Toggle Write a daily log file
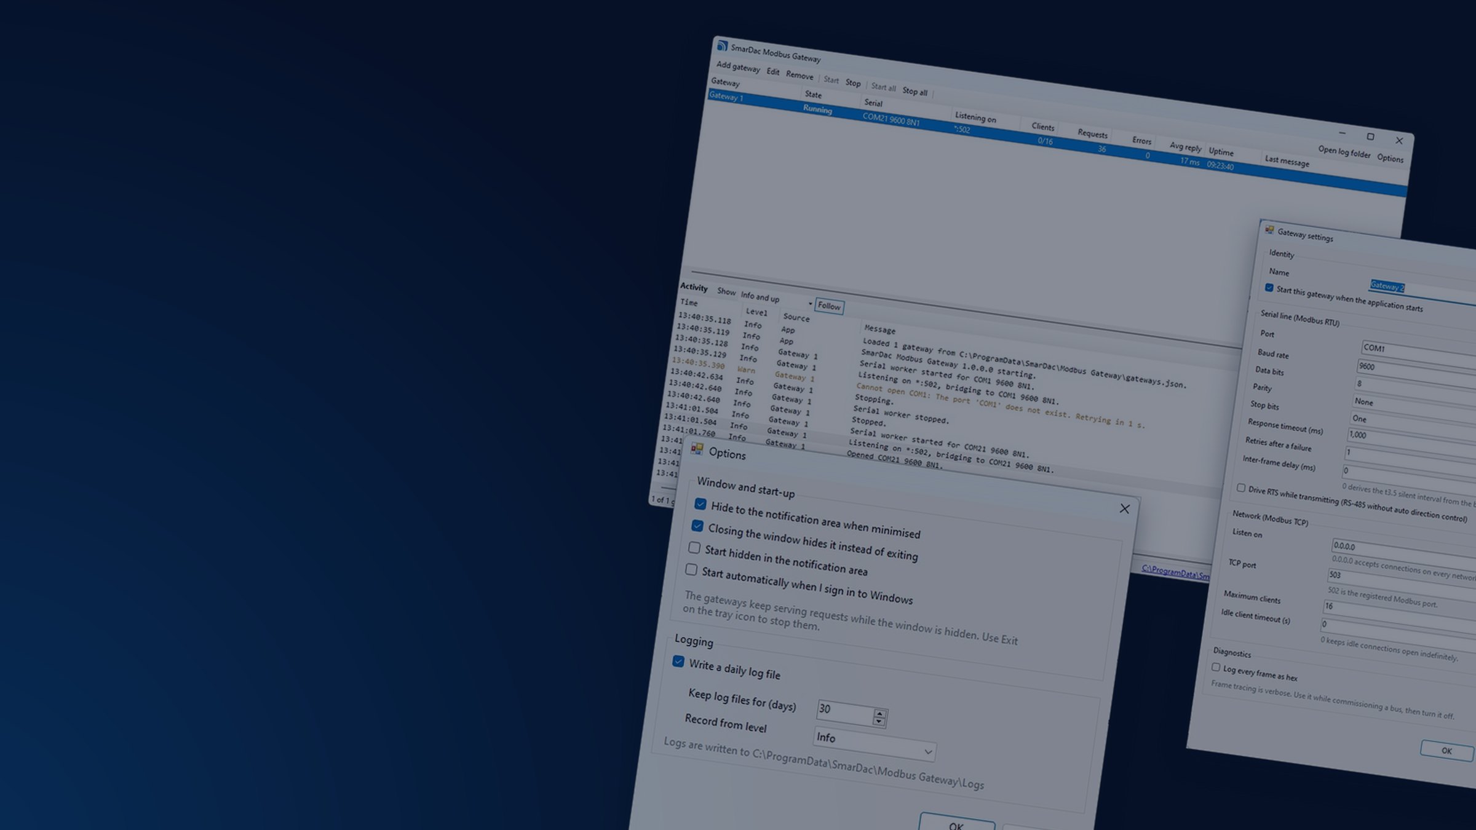The width and height of the screenshot is (1476, 830). click(x=678, y=662)
